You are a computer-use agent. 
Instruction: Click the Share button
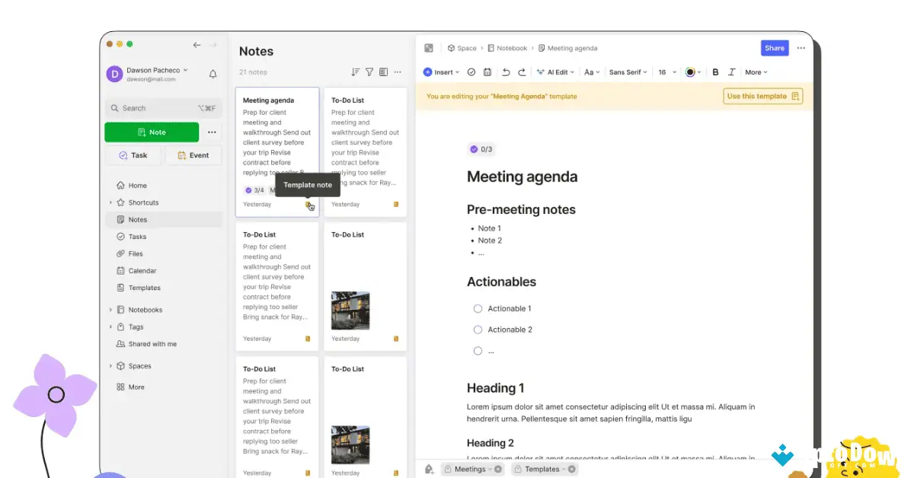774,47
